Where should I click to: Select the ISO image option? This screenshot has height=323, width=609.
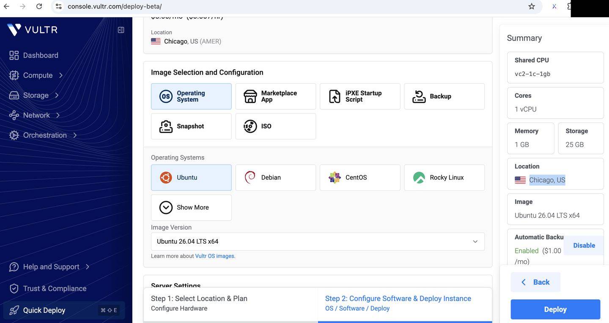tap(276, 126)
